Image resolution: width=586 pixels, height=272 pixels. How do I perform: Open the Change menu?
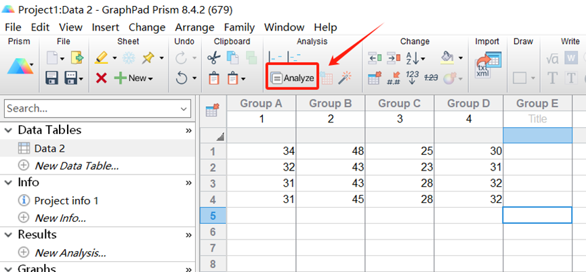pos(147,27)
